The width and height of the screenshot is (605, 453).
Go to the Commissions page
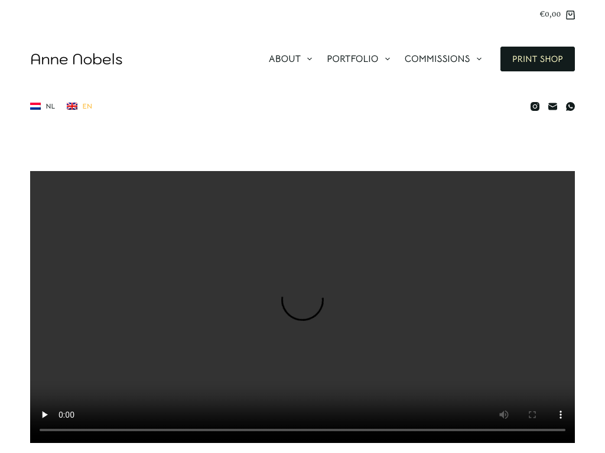tap(437, 59)
